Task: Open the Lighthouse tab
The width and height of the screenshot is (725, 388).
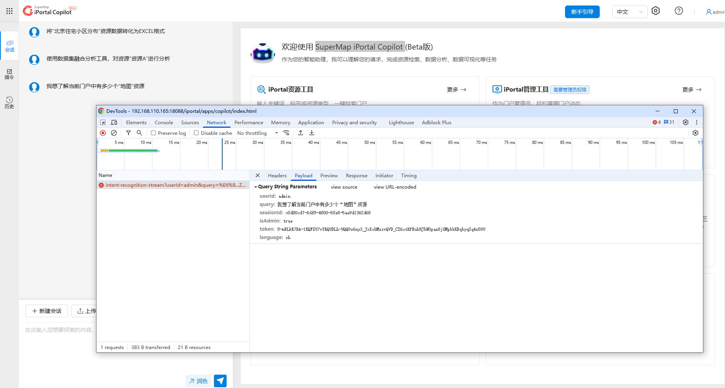Action: [x=401, y=122]
